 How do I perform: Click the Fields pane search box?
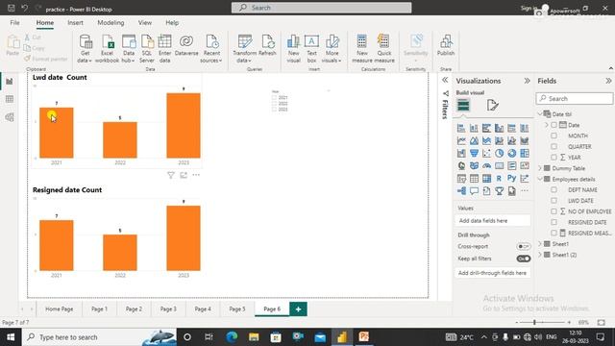click(x=575, y=98)
